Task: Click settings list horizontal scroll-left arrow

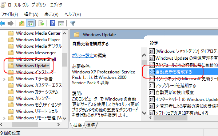Action: (150, 118)
